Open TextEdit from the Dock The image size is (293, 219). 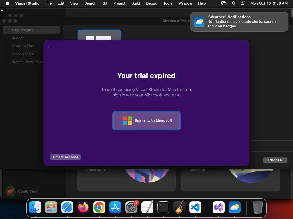[147, 207]
